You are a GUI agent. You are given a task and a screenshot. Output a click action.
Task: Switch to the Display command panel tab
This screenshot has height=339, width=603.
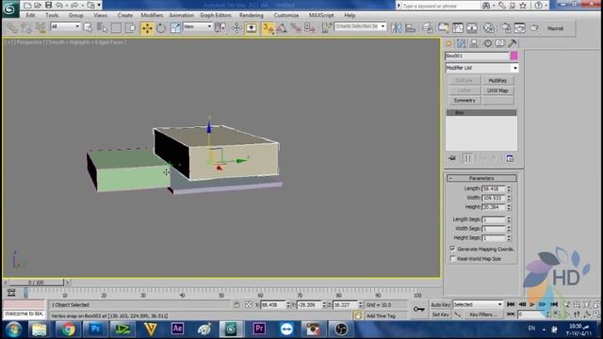[499, 43]
